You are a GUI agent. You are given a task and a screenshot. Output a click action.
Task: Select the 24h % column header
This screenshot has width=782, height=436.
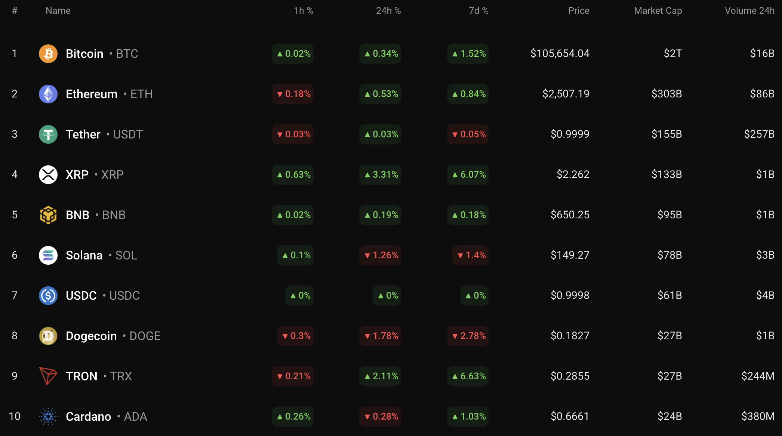389,10
